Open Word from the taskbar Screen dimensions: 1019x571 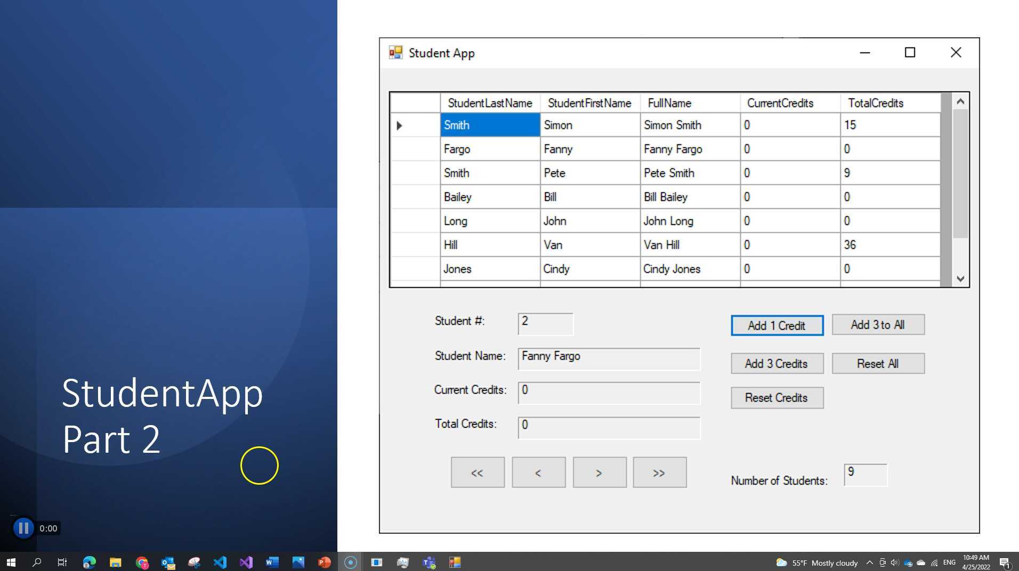(272, 562)
